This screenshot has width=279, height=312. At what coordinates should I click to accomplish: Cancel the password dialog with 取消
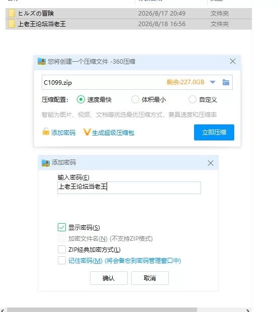pyautogui.click(x=150, y=278)
